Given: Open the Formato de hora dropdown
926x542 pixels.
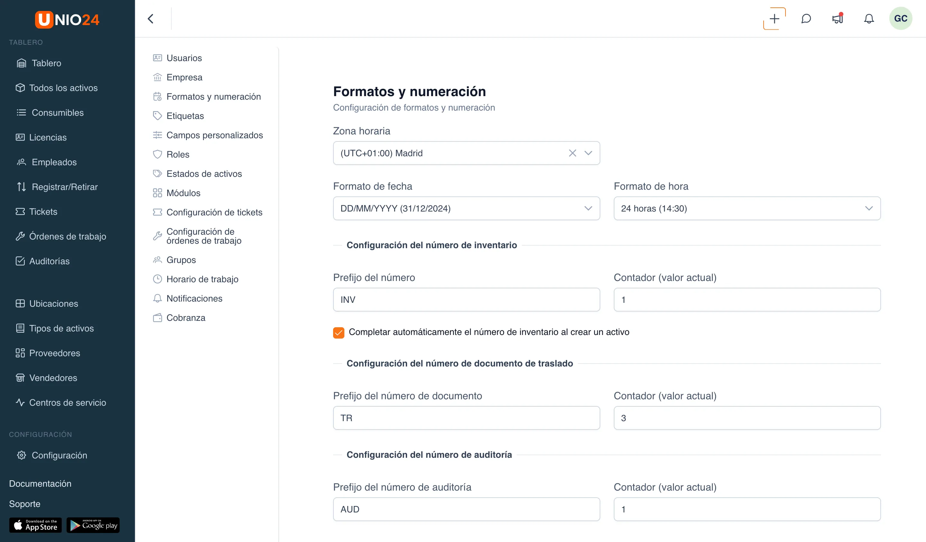Looking at the screenshot, I should (x=747, y=208).
